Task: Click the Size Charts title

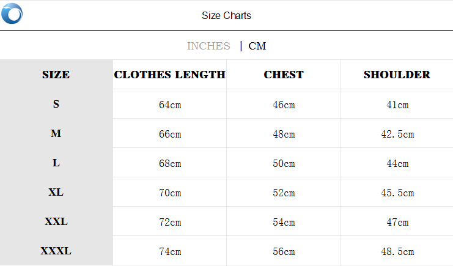Action: coord(226,15)
